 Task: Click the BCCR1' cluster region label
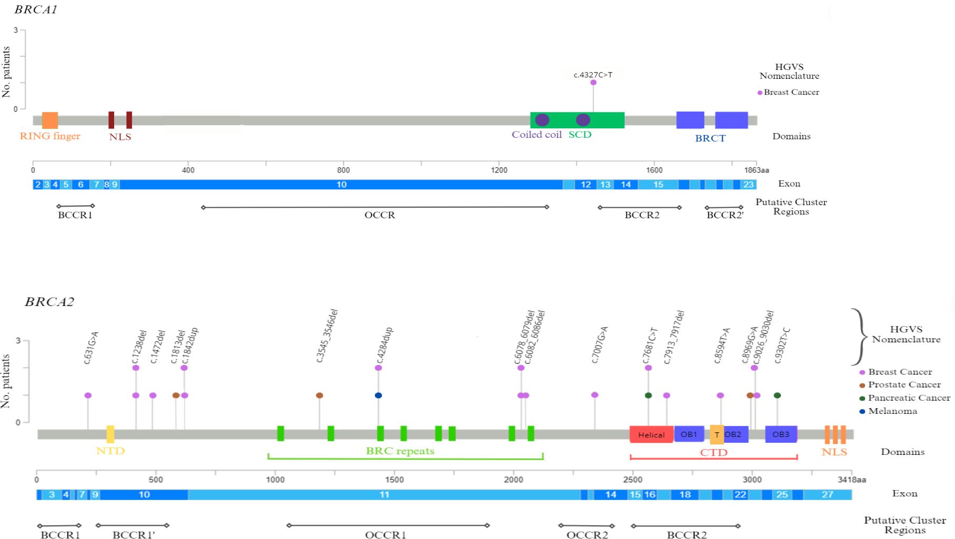(134, 535)
